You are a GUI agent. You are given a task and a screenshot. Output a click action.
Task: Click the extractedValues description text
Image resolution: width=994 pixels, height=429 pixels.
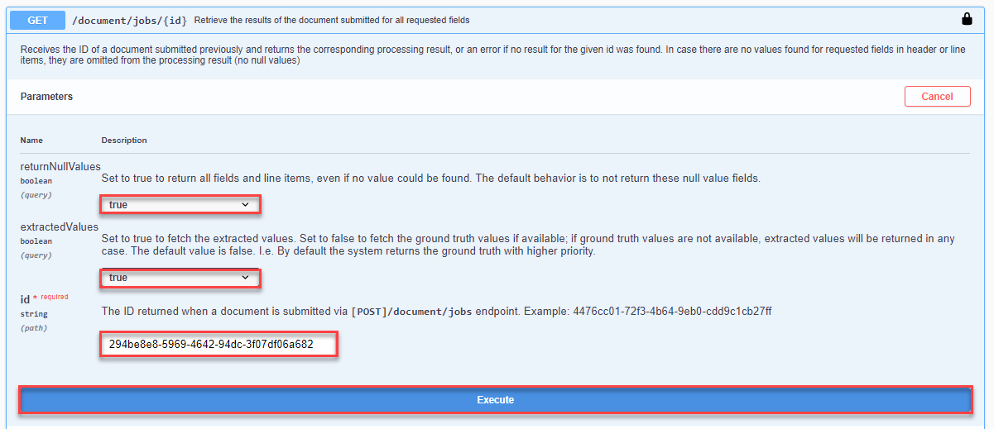(528, 245)
